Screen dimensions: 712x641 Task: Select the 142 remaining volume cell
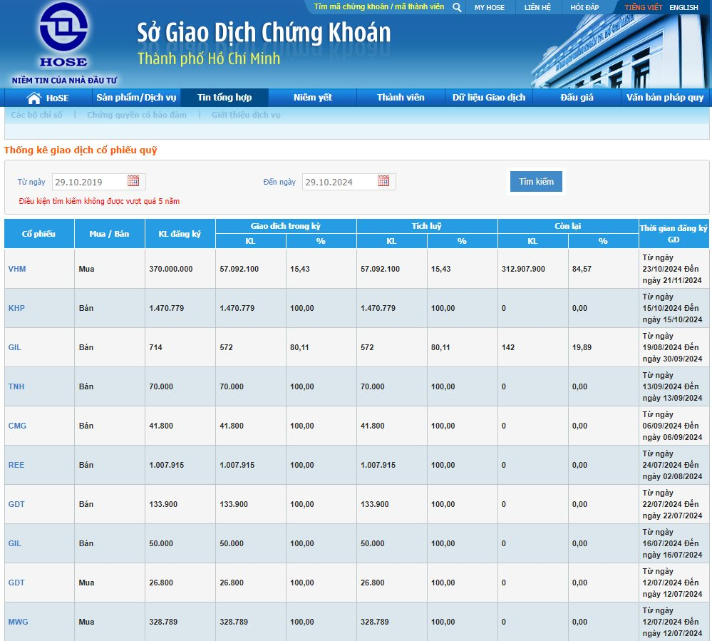pos(532,347)
